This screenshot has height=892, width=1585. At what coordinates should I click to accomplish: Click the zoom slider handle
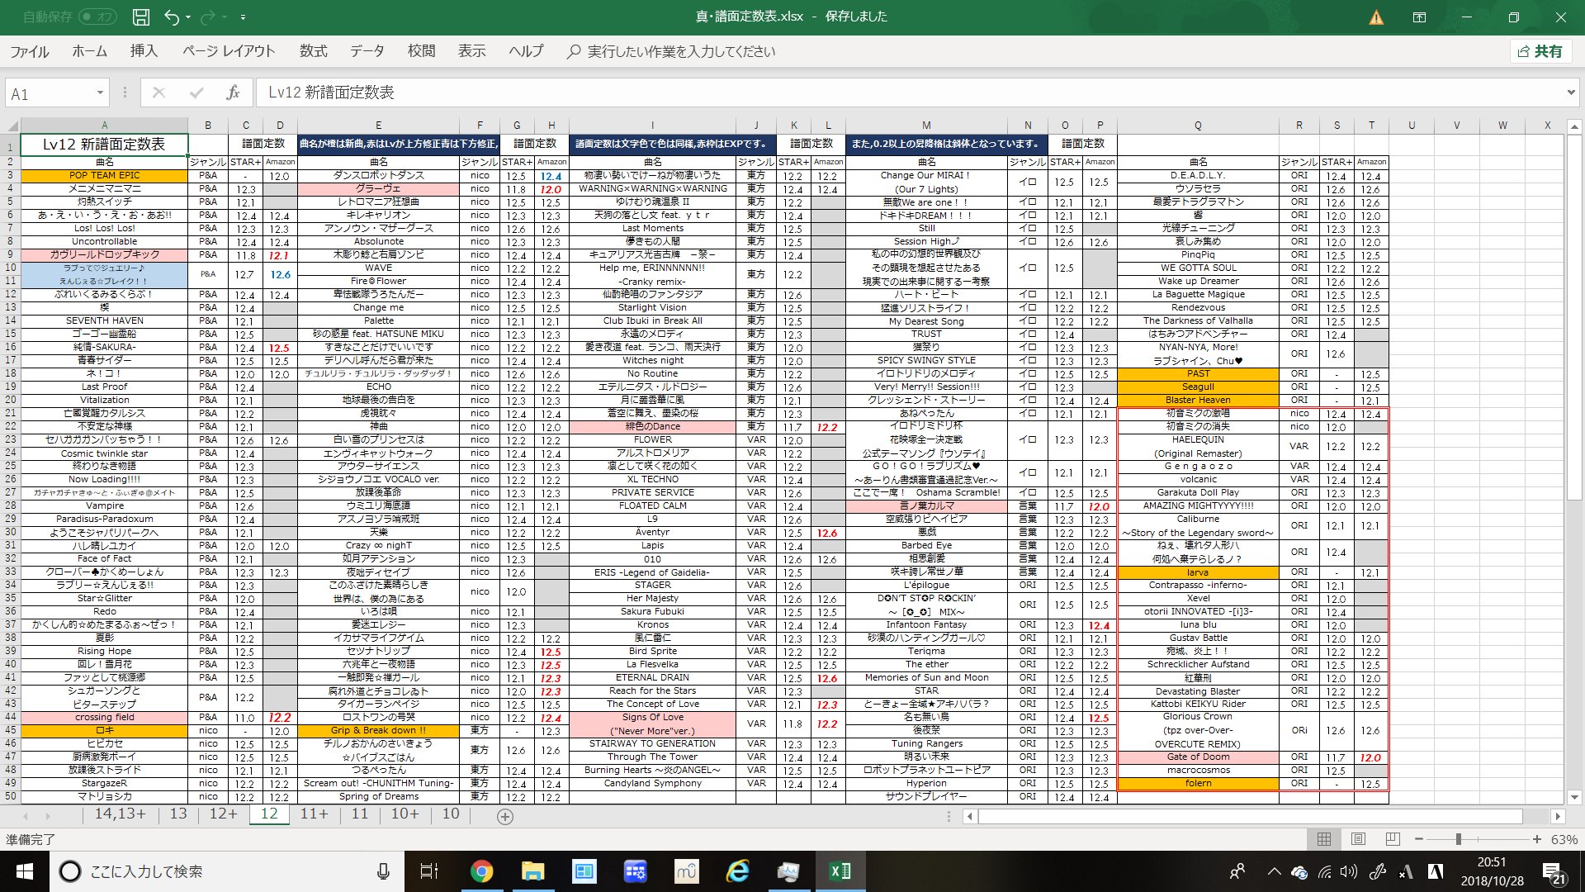pyautogui.click(x=1459, y=839)
